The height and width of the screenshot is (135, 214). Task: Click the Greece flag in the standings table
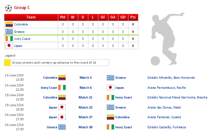point(9,31)
